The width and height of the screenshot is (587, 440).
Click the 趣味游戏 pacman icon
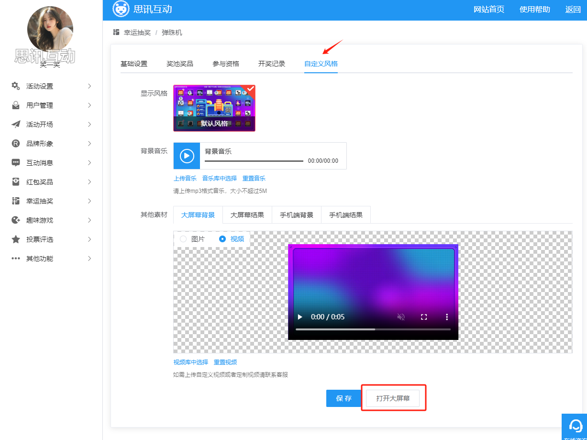16,220
